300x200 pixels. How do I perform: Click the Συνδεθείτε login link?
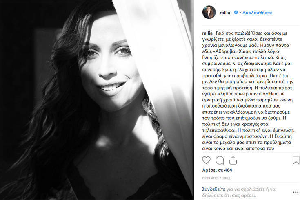pyautogui.click(x=213, y=189)
